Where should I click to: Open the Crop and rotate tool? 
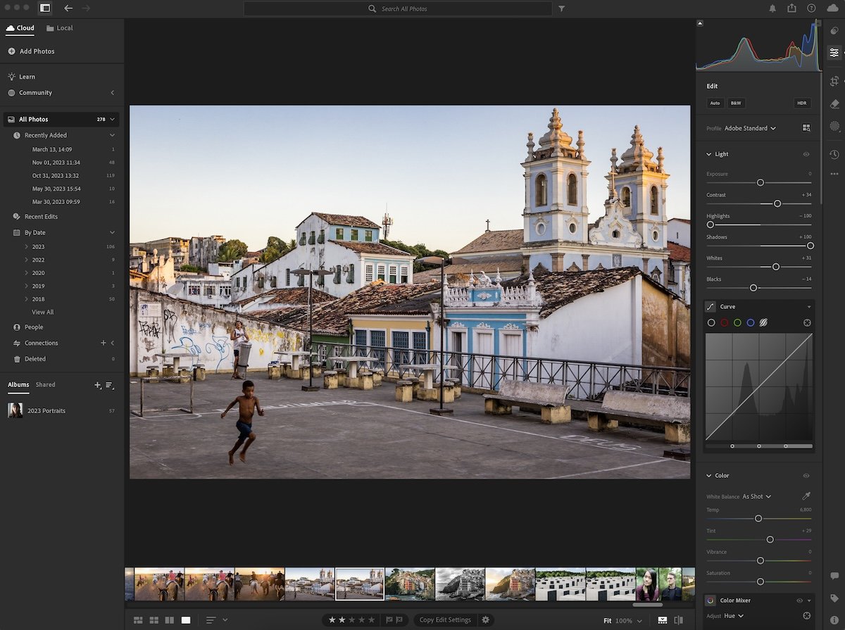coord(834,81)
